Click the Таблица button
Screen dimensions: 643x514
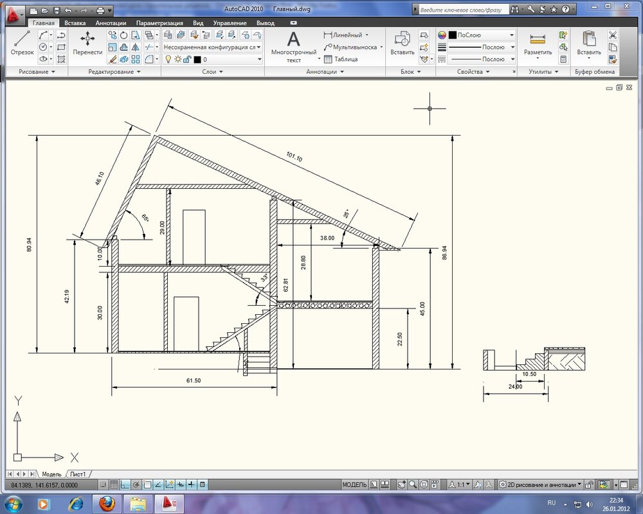(341, 59)
